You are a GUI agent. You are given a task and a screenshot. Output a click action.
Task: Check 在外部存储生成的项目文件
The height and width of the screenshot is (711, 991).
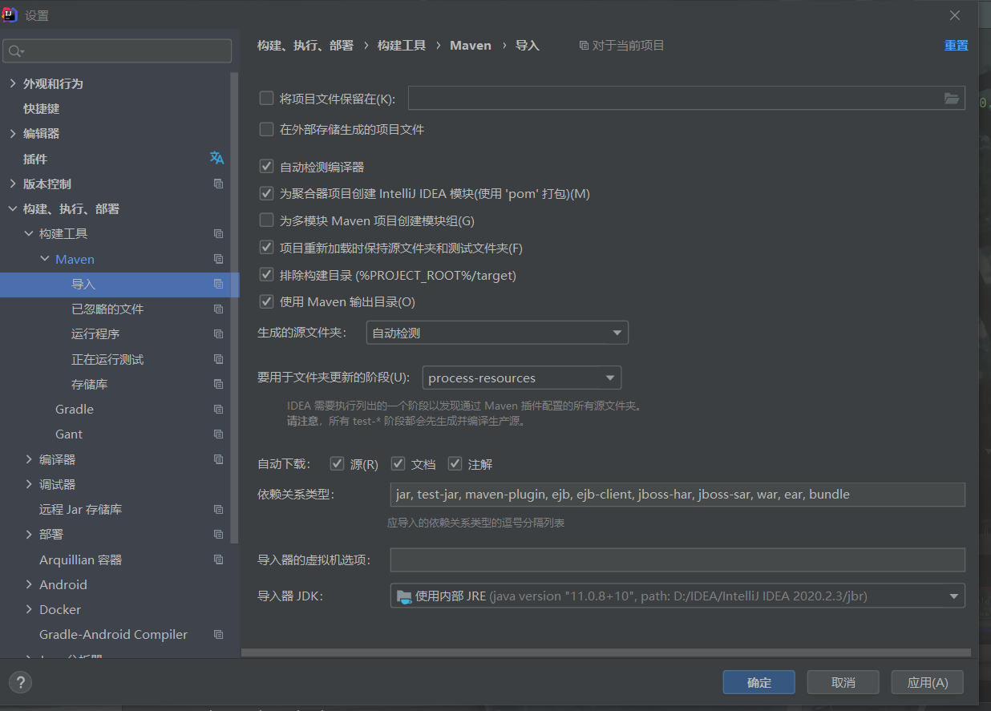(266, 129)
